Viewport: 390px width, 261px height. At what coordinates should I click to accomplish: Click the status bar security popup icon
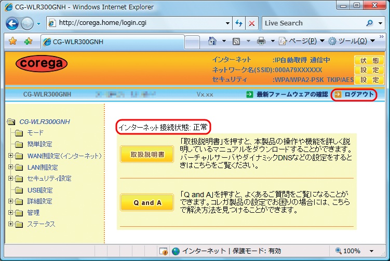pos(164,251)
